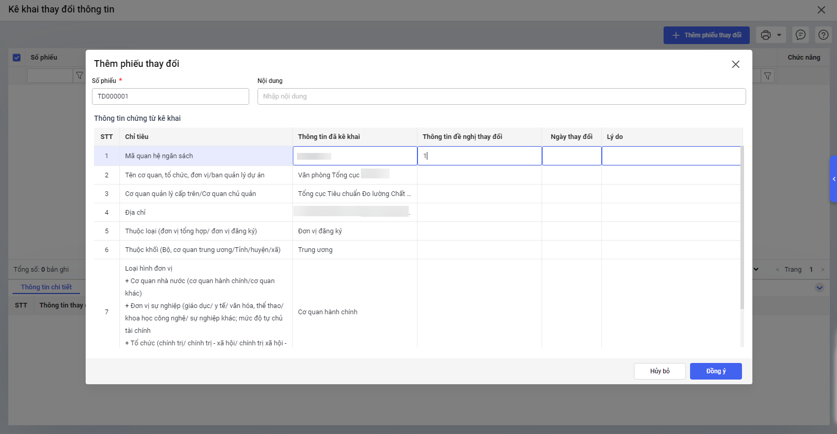
Task: Click the dialog table's vertical scrollbar
Action: (x=741, y=228)
